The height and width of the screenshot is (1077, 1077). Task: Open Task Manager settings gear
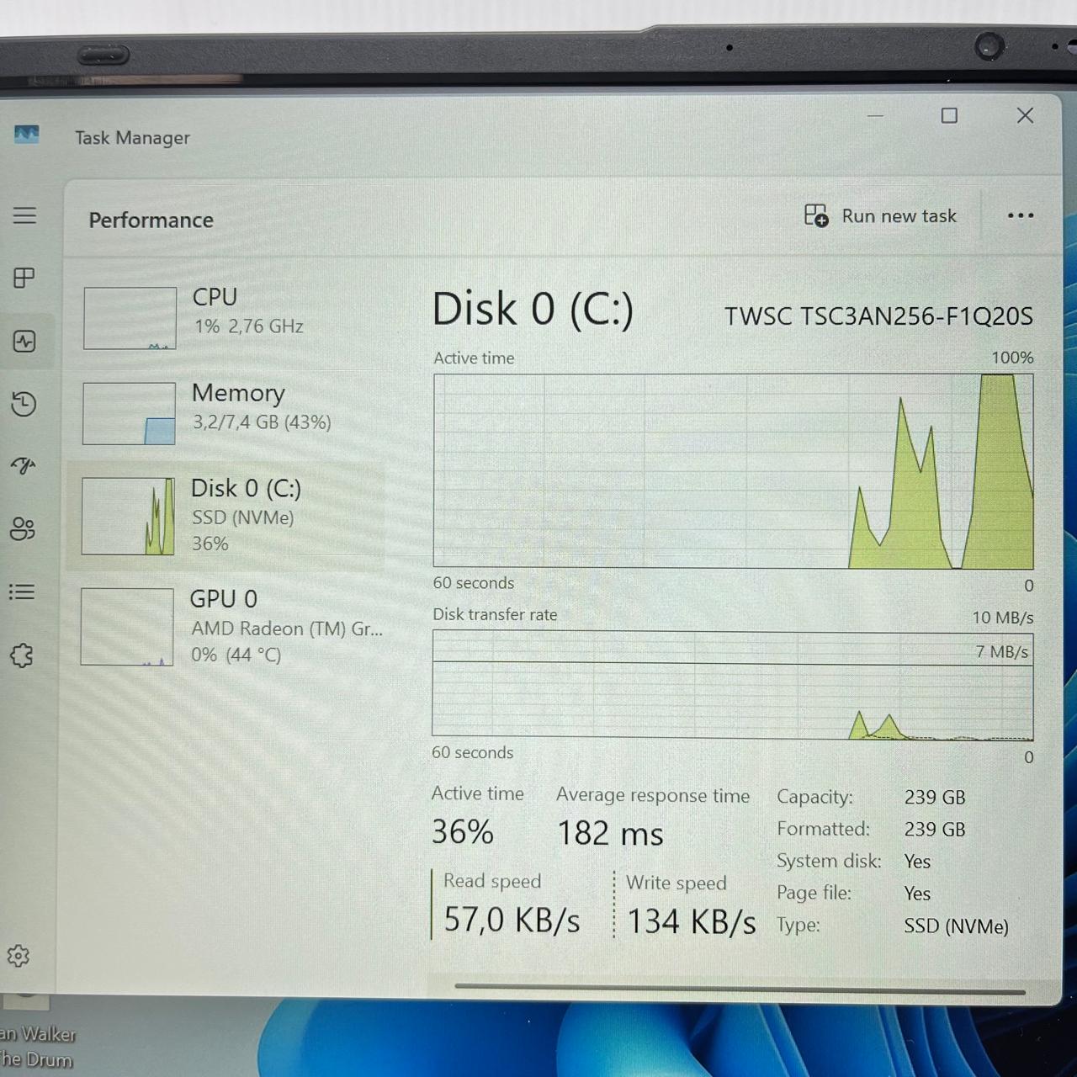(18, 956)
